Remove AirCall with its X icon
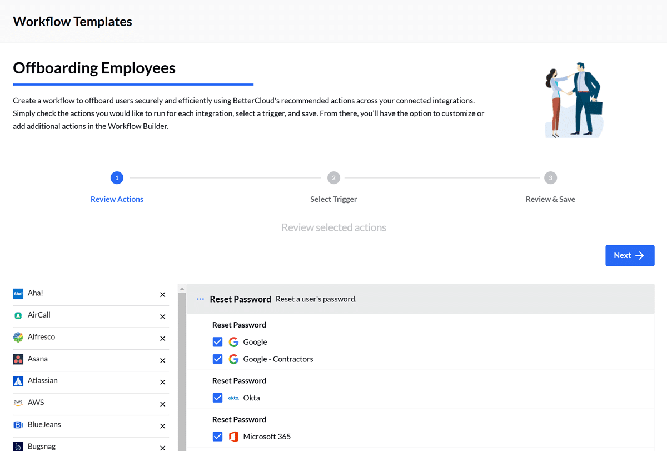The image size is (667, 451). coord(163,316)
